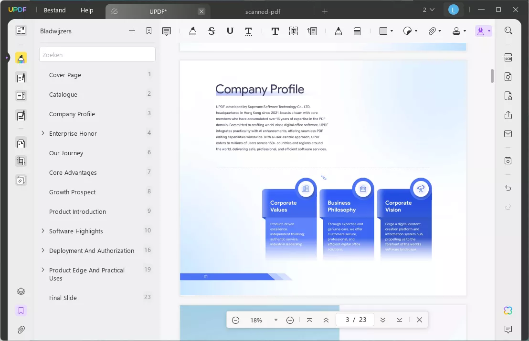Image resolution: width=529 pixels, height=341 pixels.
Task: Select the Strikethrough tool
Action: 212,31
